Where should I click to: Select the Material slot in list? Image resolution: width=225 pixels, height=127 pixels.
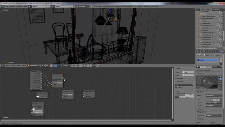207,60
